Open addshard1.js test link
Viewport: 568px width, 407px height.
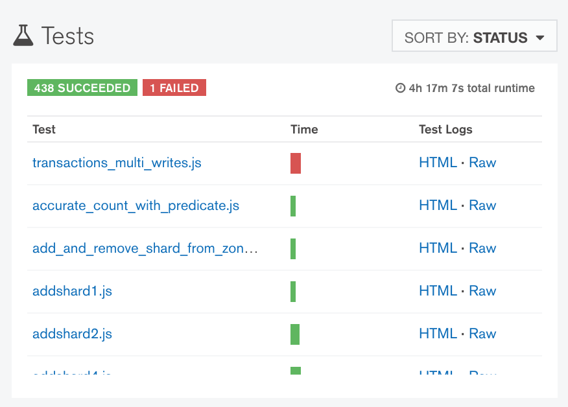(72, 291)
